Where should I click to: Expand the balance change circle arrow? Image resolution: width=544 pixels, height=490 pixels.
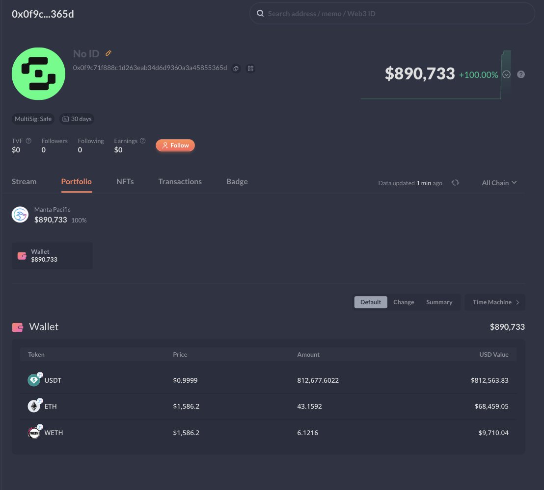507,74
